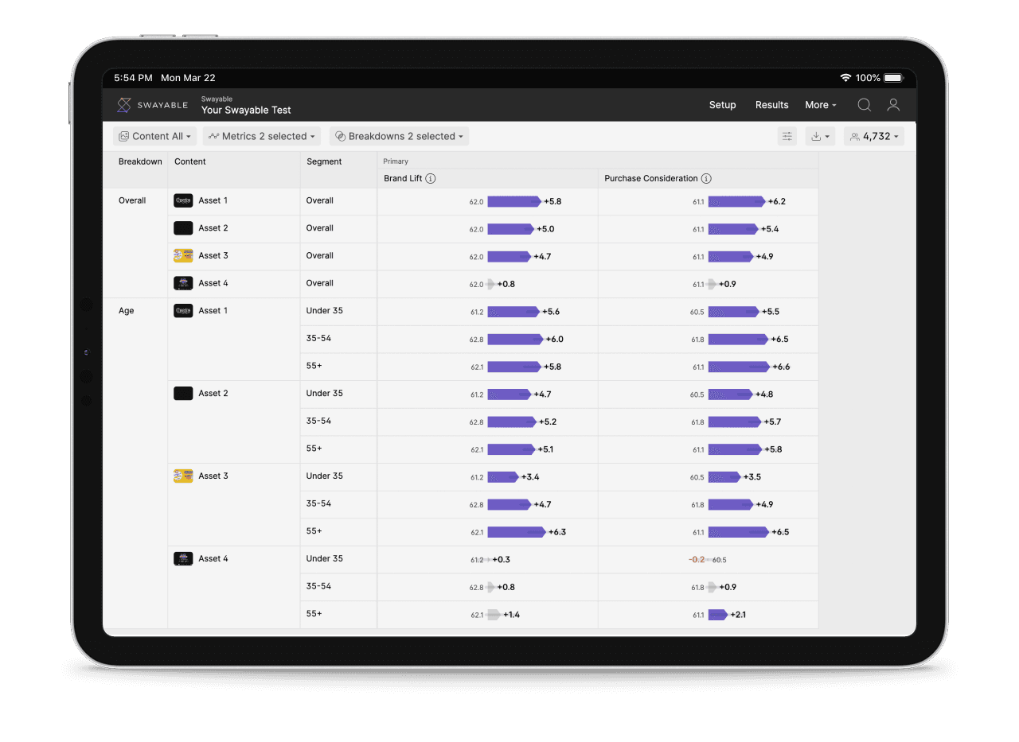Select the Asset 1 thumbnail in Overall

[183, 201]
